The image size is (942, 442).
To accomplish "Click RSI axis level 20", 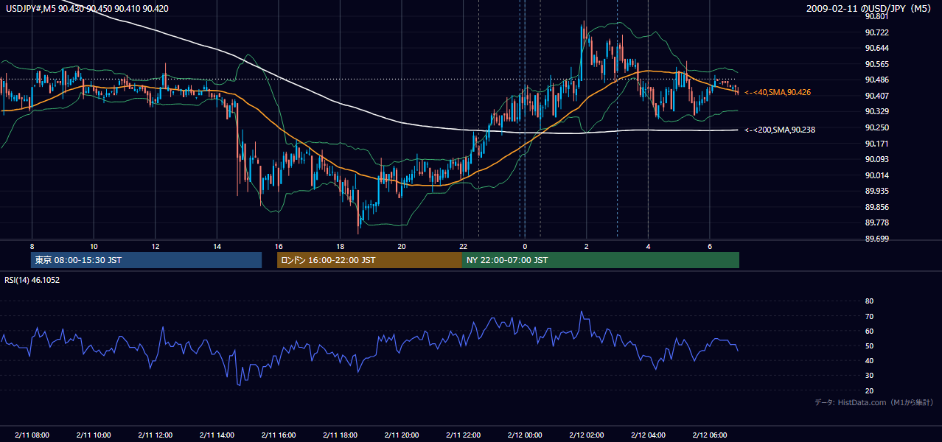I will click(x=870, y=390).
